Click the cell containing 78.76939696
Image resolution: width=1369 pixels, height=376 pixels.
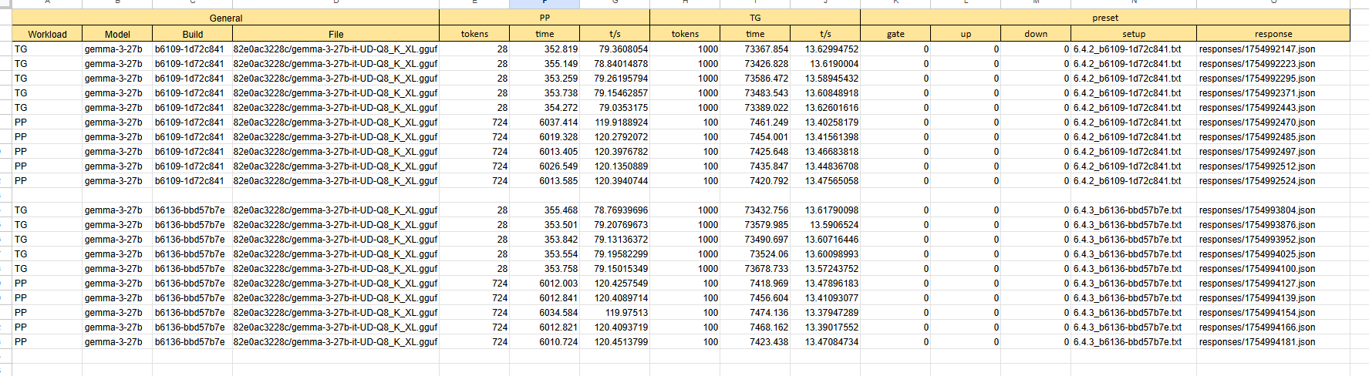click(615, 210)
